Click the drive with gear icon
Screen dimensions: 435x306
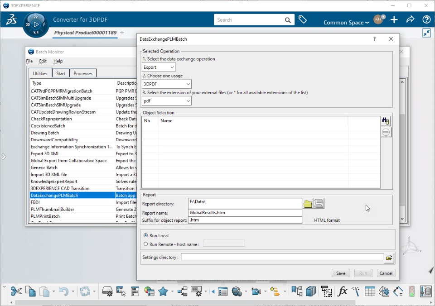tap(107, 292)
